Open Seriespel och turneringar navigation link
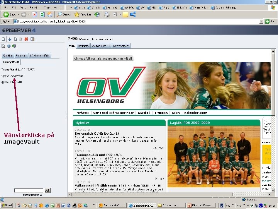This screenshot has width=278, height=209. coord(113,113)
